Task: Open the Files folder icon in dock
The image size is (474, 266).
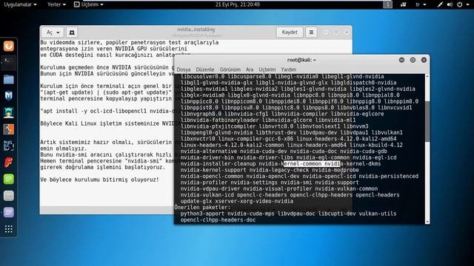Action: [x=8, y=79]
